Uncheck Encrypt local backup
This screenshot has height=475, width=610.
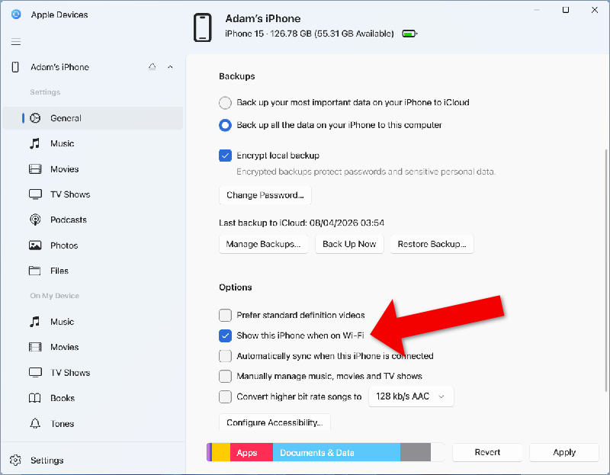[x=226, y=156]
